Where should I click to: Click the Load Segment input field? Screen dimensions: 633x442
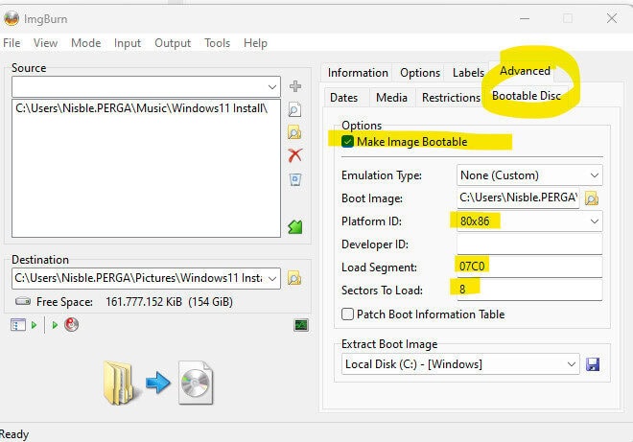[528, 267]
